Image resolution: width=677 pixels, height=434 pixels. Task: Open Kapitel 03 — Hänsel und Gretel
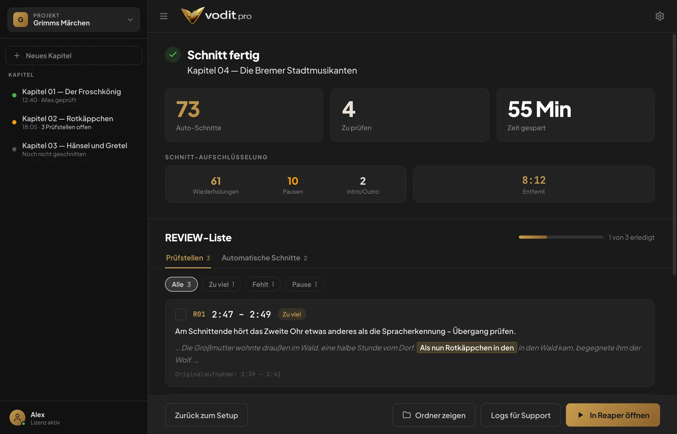[74, 149]
